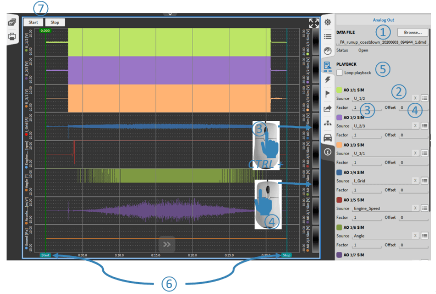Click the speedometer gauge sidebar icon
Screen dimensions: 436x294
(x=328, y=51)
